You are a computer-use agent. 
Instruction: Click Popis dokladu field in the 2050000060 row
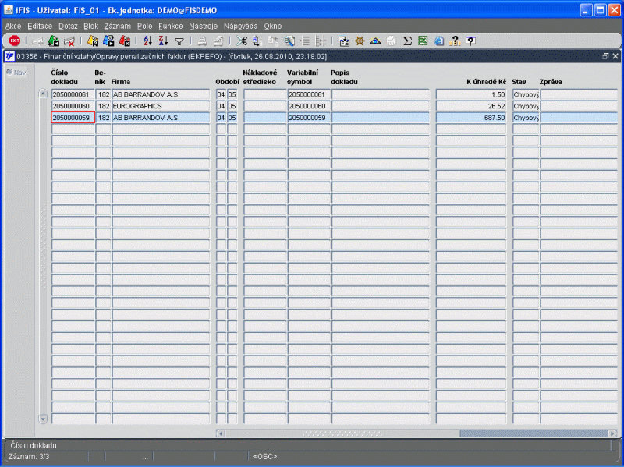tap(381, 106)
